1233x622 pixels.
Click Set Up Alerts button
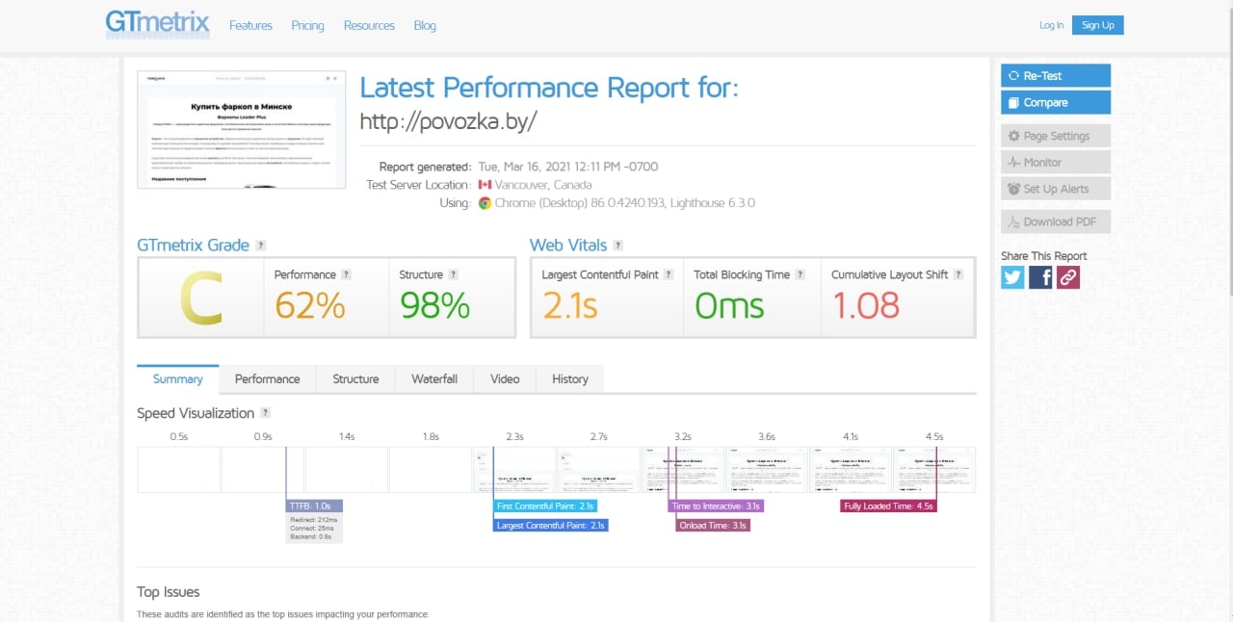(1056, 189)
